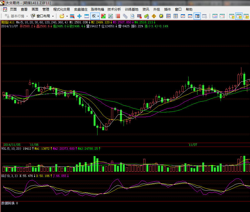Open the 技术分析 menu
This screenshot has height=212, width=250.
tap(114, 9)
